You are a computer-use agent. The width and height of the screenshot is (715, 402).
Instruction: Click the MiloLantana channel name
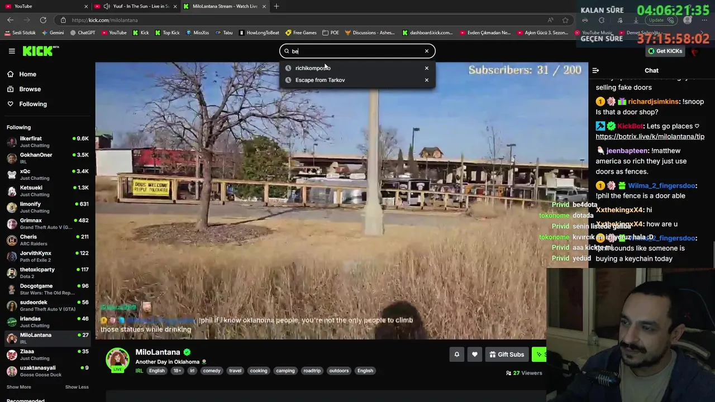(158, 352)
